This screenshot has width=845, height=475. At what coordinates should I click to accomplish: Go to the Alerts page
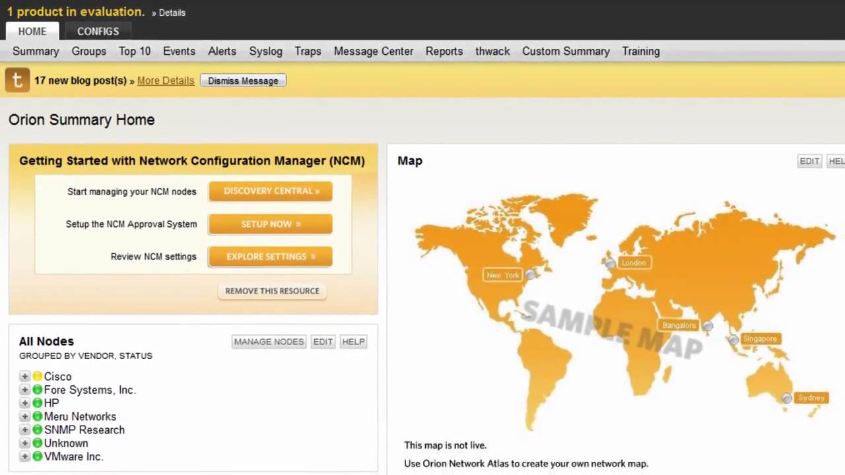[222, 51]
